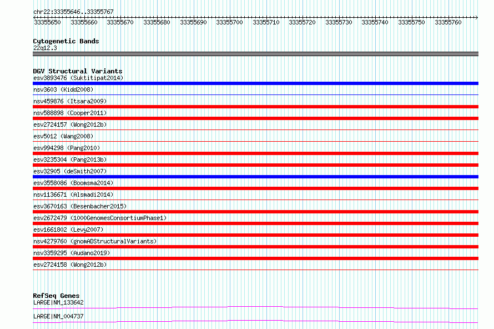Image resolution: width=494 pixels, height=329 pixels.
Task: Click the LARGE|NM_133642 gene label
Action: tap(58, 302)
